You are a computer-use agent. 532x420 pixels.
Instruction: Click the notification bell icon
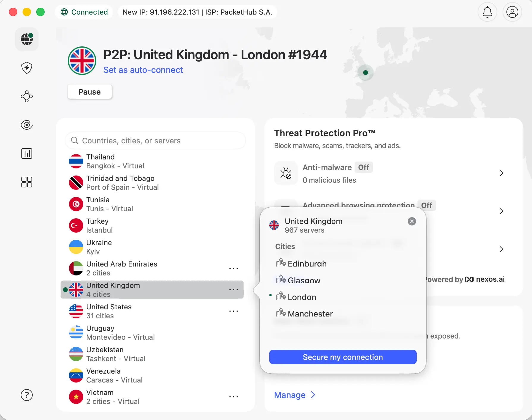(x=487, y=12)
